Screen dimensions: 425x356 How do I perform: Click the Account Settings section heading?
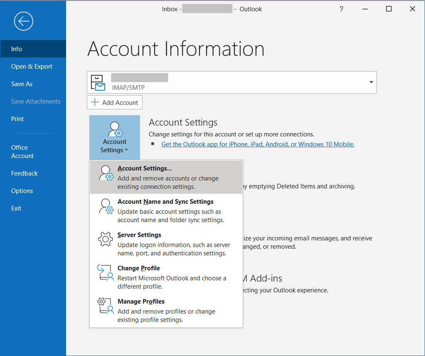[183, 122]
